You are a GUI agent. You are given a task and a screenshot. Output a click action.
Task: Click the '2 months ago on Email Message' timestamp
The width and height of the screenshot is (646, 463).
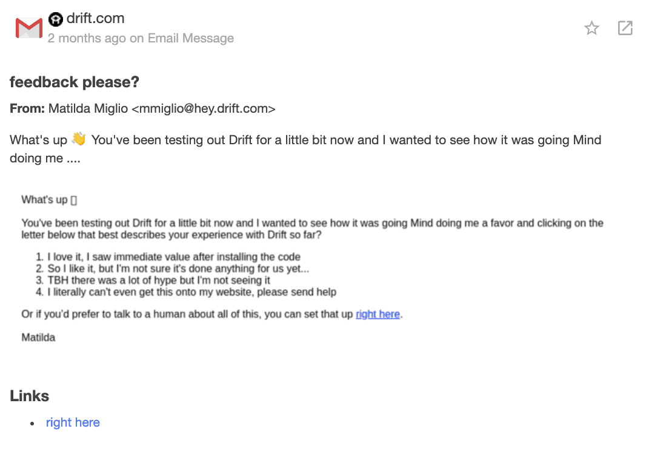[x=141, y=38]
